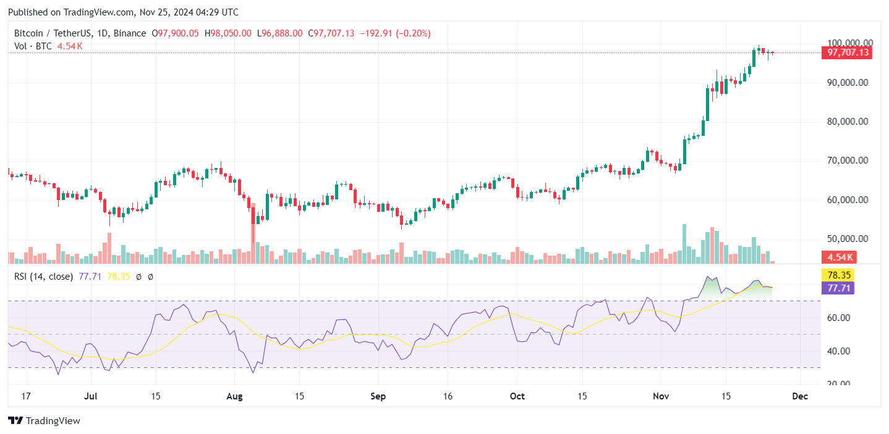Click the TradingView logo icon
889x434 pixels.
coord(15,420)
